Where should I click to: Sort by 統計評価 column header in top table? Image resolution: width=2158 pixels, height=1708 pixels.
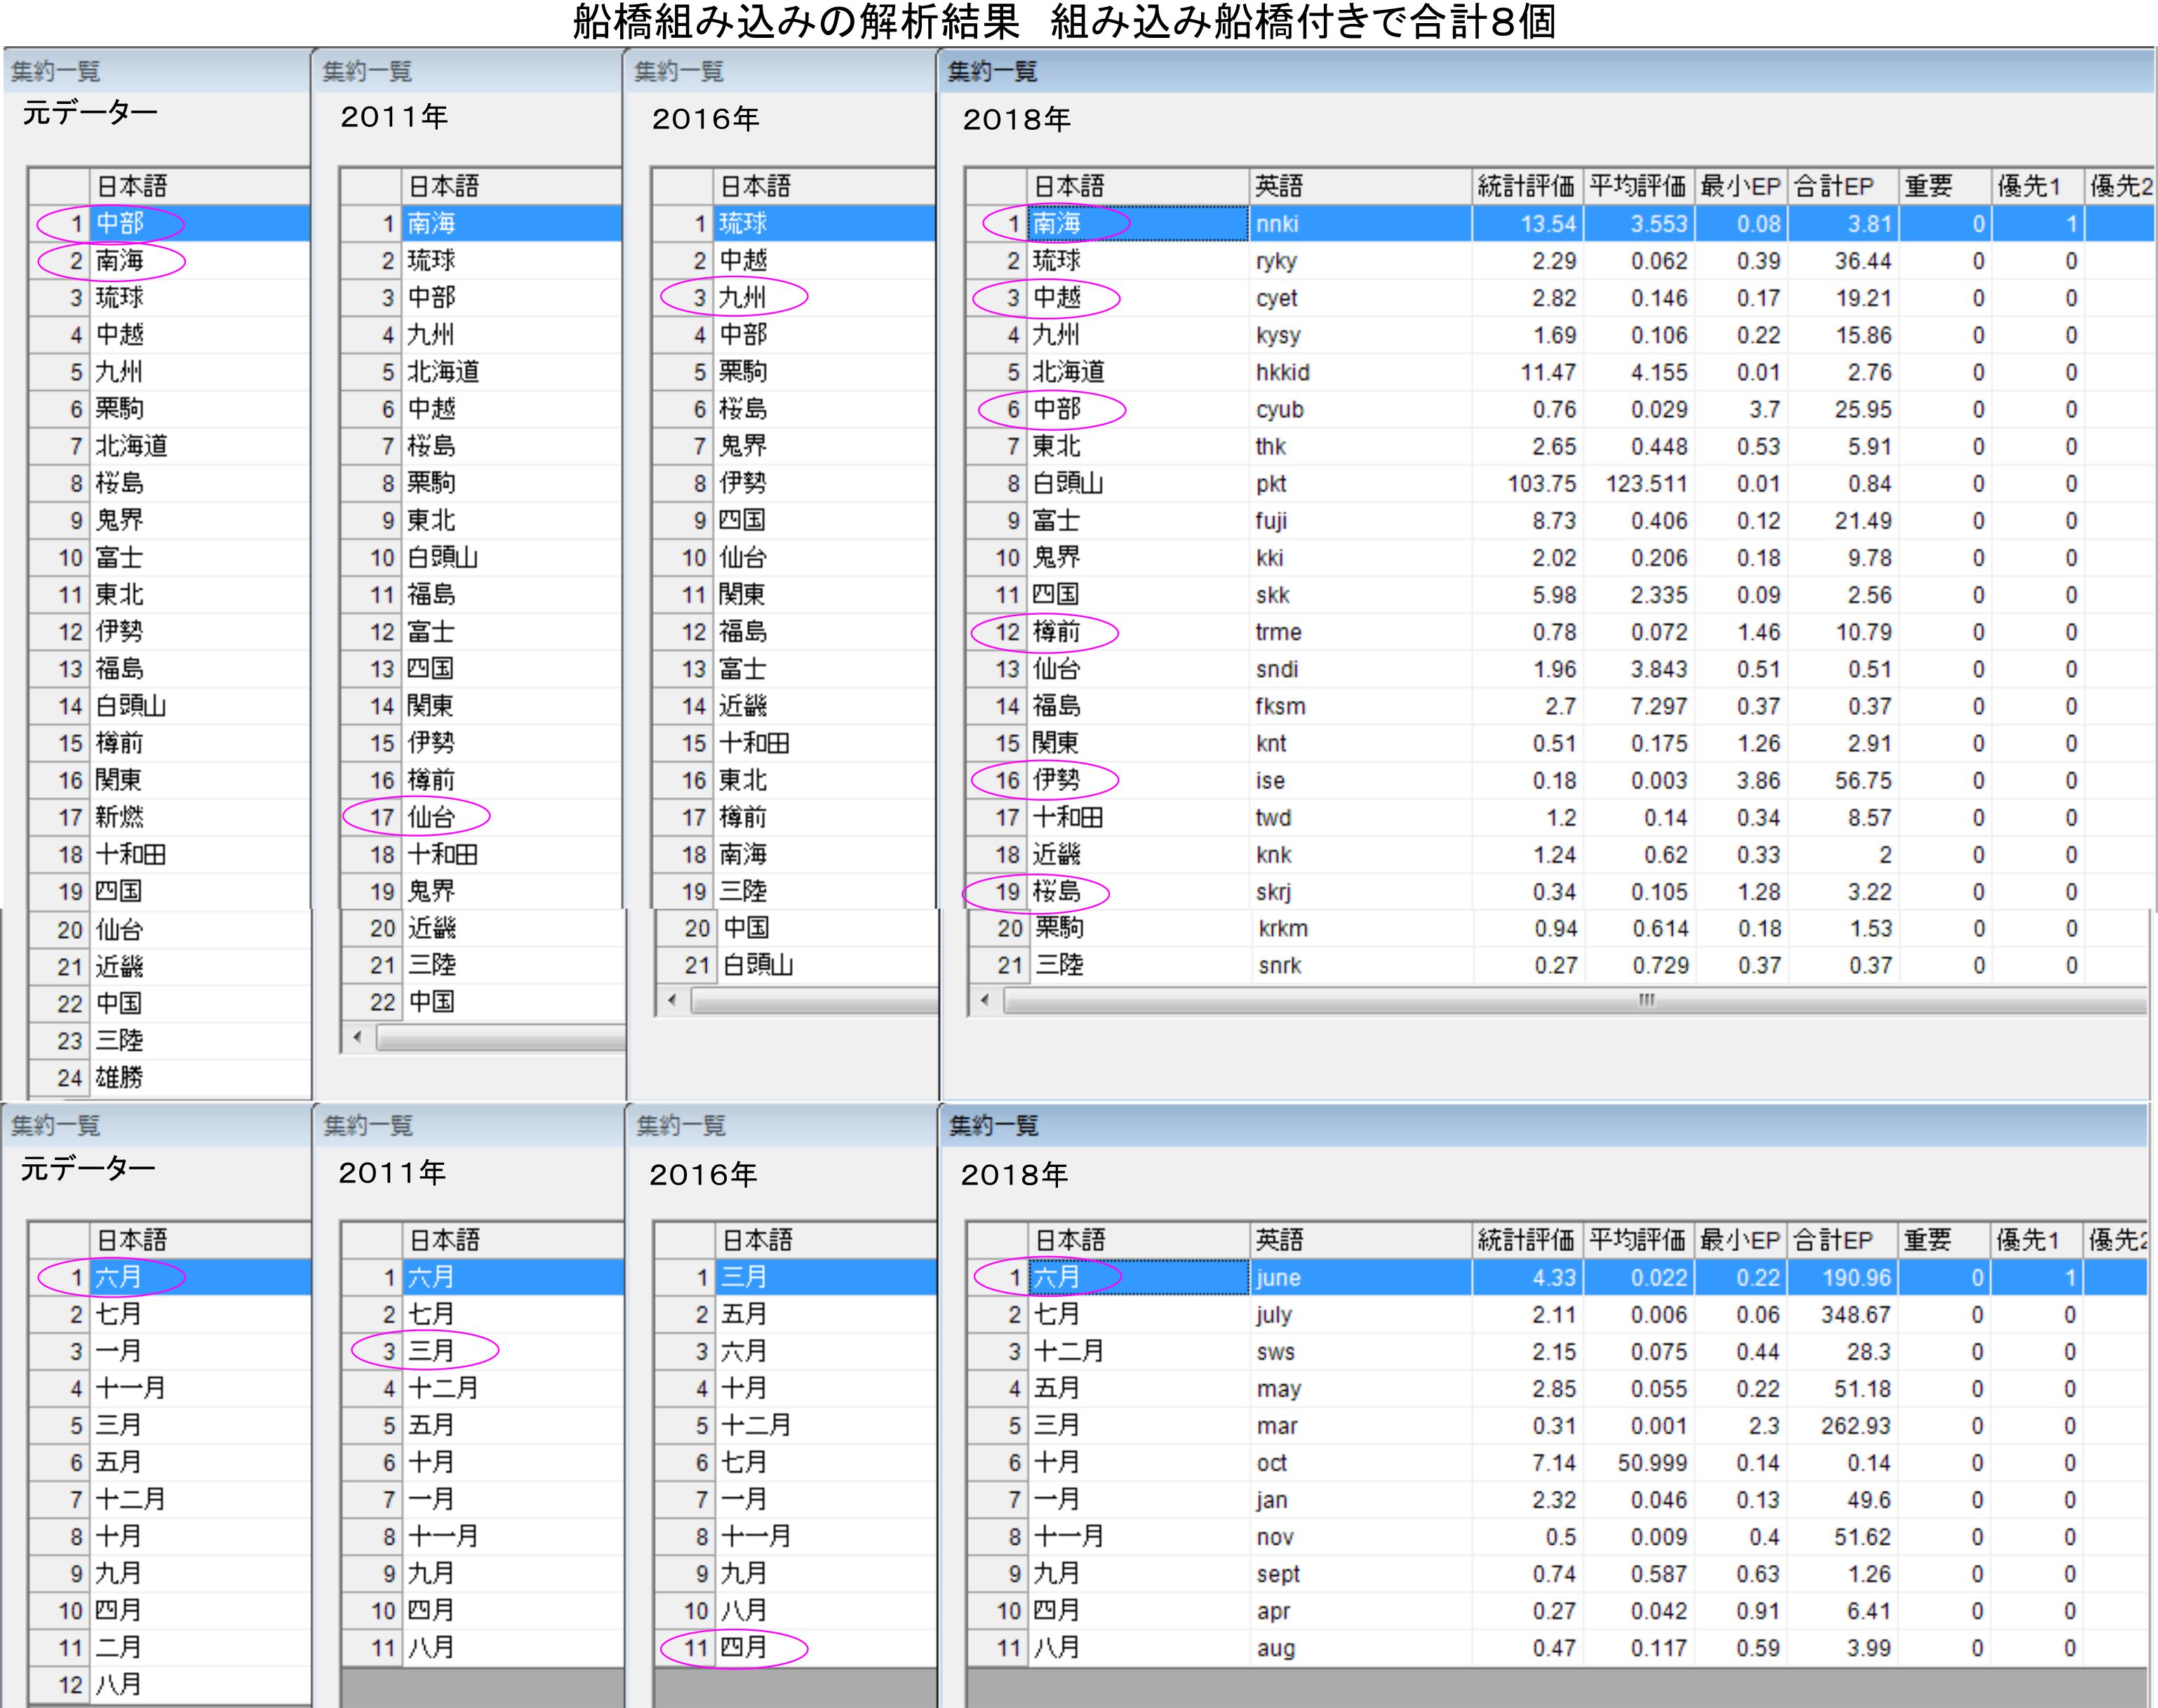pyautogui.click(x=1527, y=186)
